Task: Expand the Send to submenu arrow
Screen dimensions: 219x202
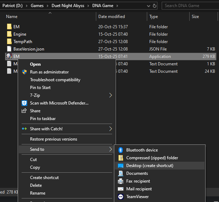Action: pos(110,149)
